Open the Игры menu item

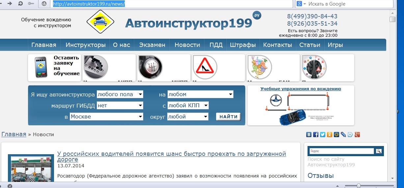(336, 45)
